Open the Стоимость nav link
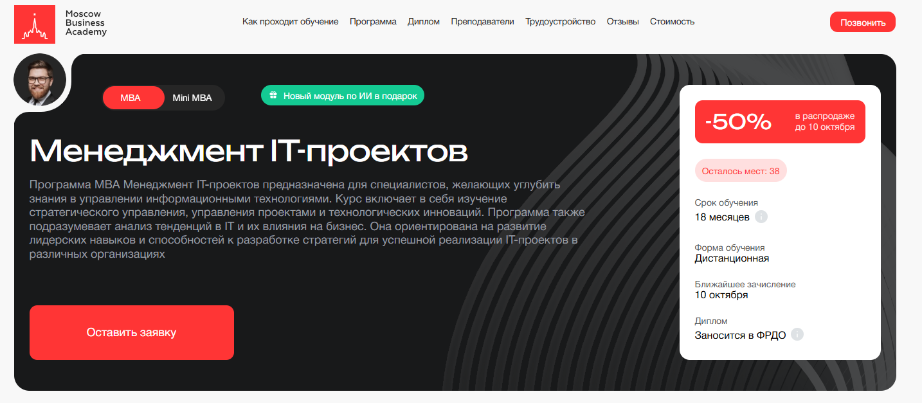 tap(672, 21)
